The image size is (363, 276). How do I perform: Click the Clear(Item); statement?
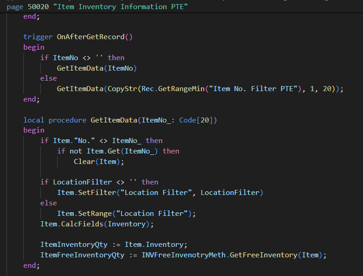coord(99,161)
